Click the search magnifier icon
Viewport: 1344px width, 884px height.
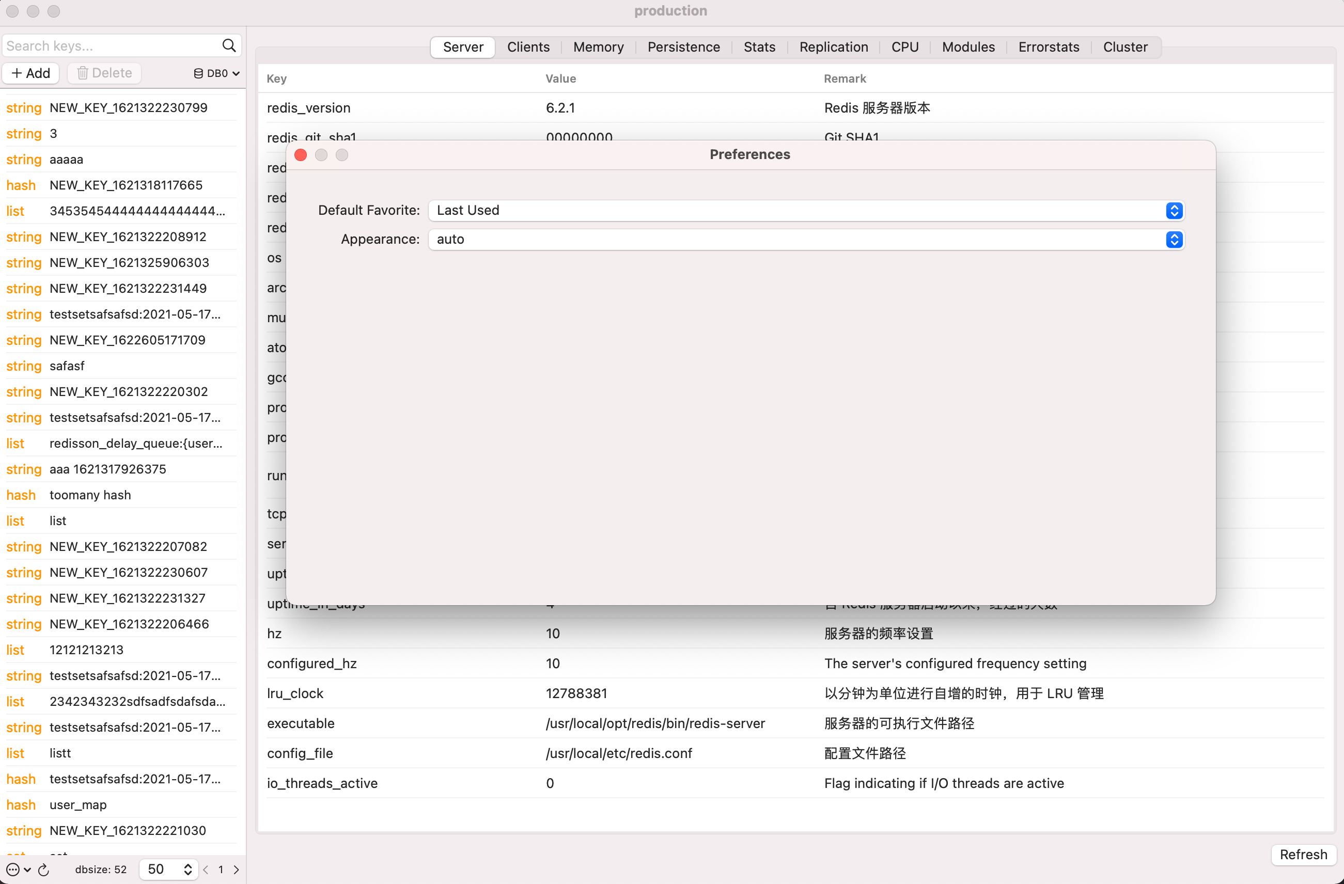(229, 46)
